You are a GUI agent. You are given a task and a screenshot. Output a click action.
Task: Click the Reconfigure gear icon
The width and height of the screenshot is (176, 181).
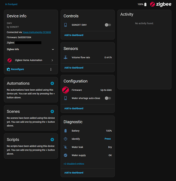point(8,69)
